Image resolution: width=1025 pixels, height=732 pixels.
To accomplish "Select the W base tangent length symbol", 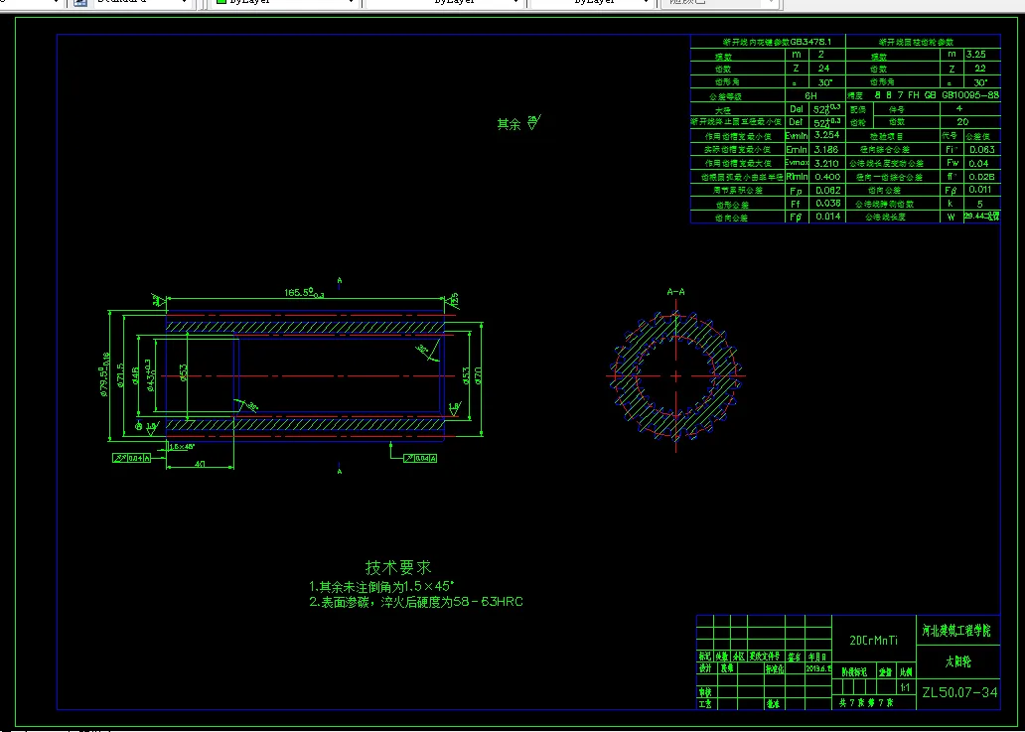I will point(952,217).
